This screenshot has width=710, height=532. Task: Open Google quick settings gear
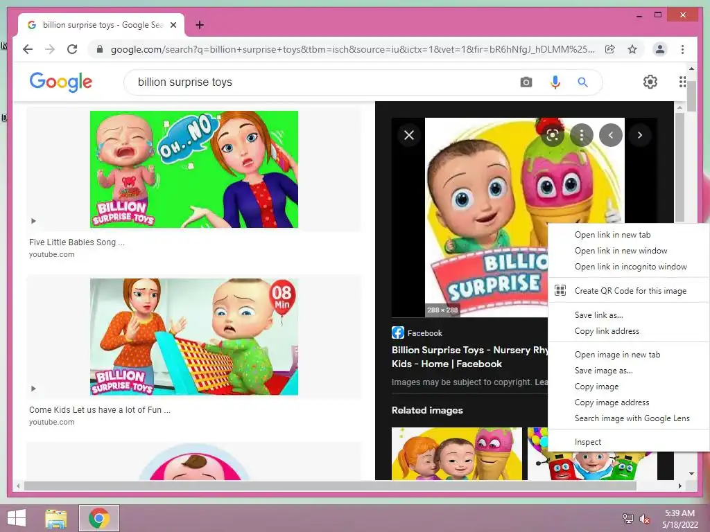650,82
